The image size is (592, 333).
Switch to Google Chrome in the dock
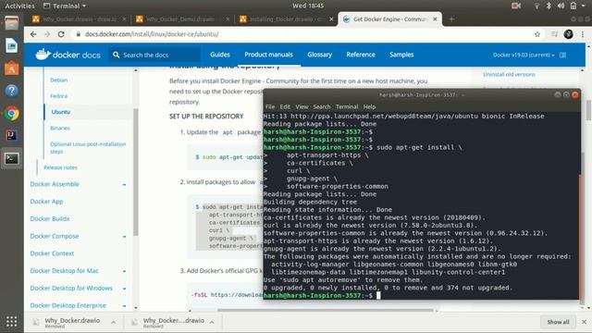coord(11,113)
